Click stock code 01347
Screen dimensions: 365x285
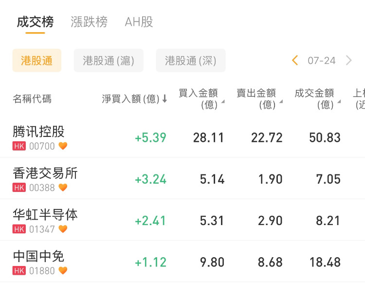(x=42, y=229)
